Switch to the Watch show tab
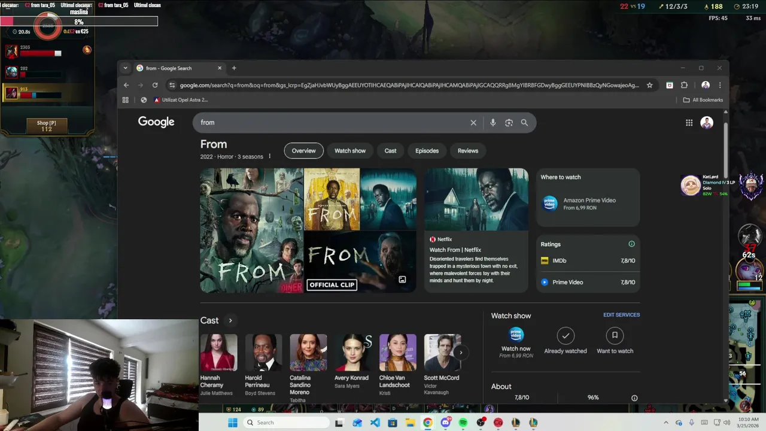This screenshot has height=431, width=766. pyautogui.click(x=350, y=151)
